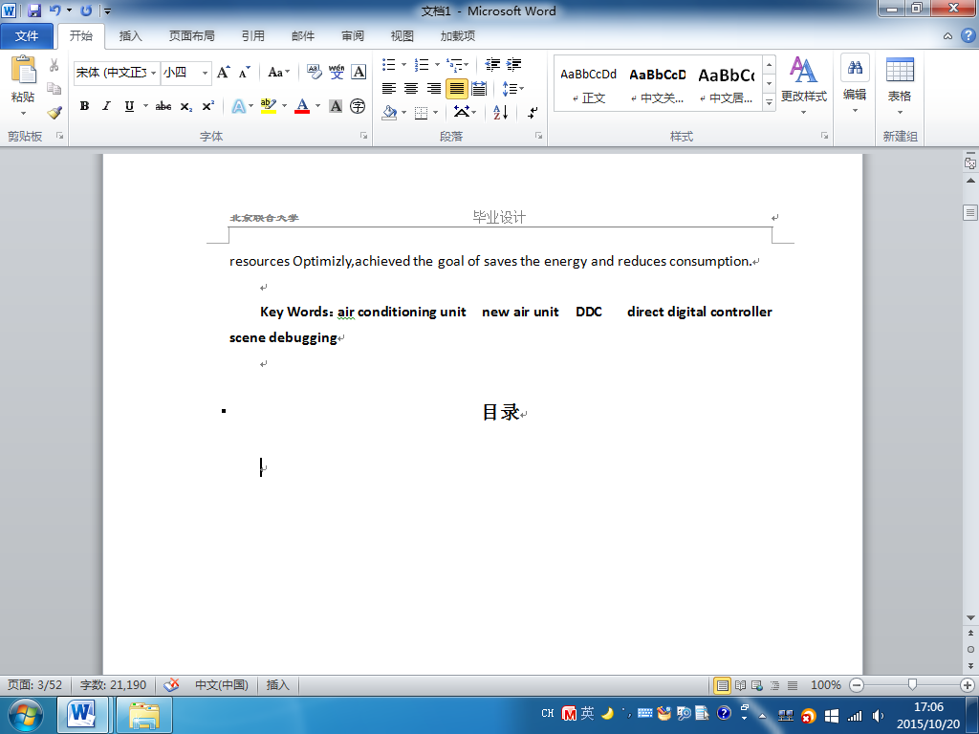Screen dimensions: 979x734
Task: Click the Copy icon in clipboard group
Action: (x=54, y=88)
